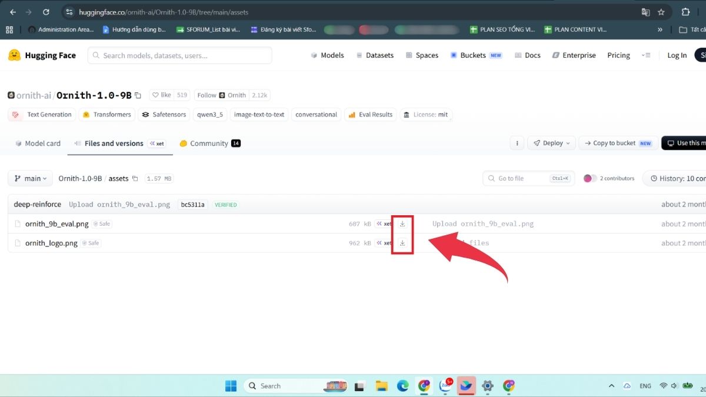
Task: Open Settings gear in the taskbar
Action: (487, 386)
